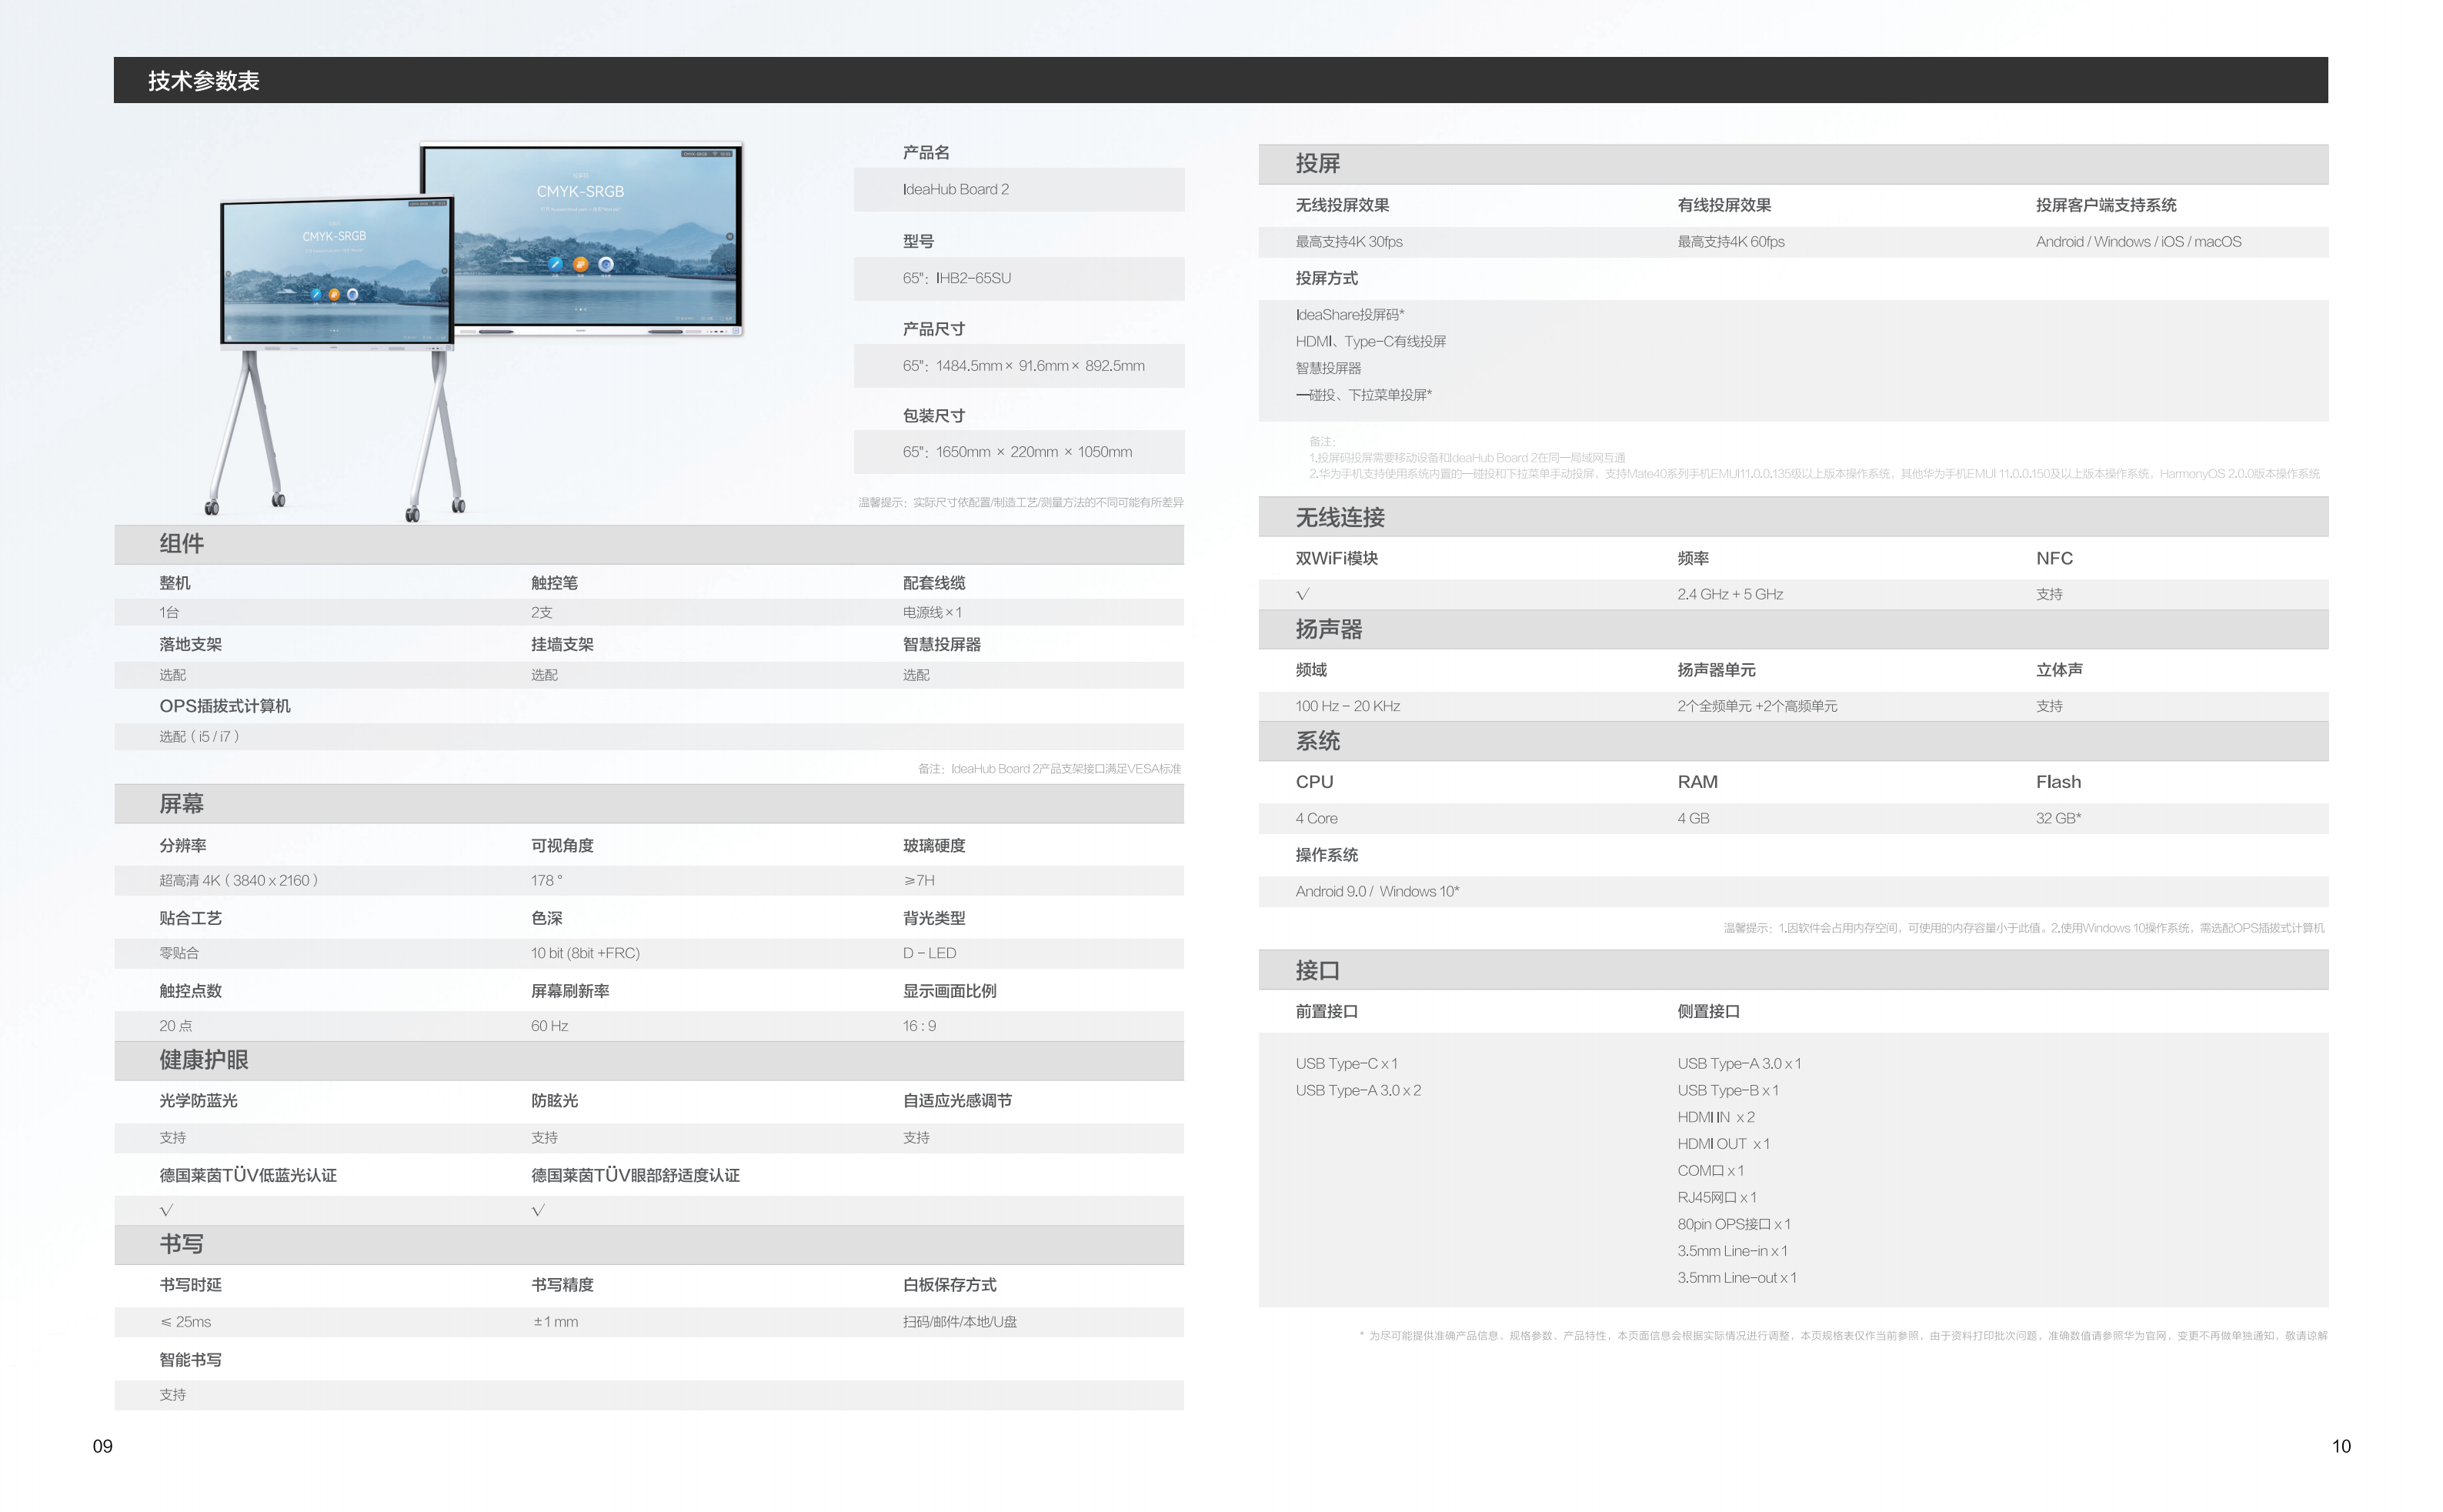Click the IdeaHub Board 2 product name
This screenshot has width=2443, height=1512.
[955, 190]
